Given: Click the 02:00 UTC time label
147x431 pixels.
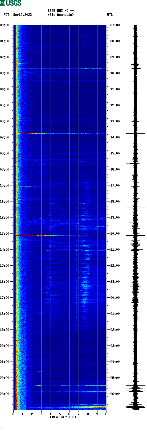Looking at the screenshot, I should (115, 330).
